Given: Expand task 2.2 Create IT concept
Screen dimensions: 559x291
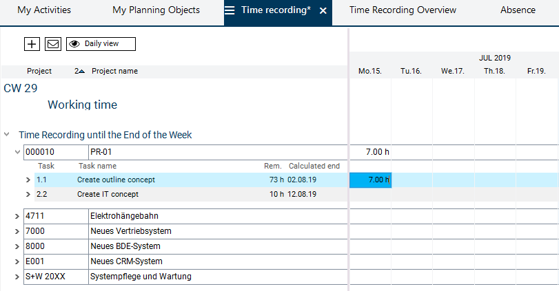Looking at the screenshot, I should click(28, 195).
